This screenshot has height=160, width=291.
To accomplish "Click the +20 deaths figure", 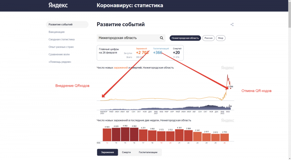I will (176, 53).
